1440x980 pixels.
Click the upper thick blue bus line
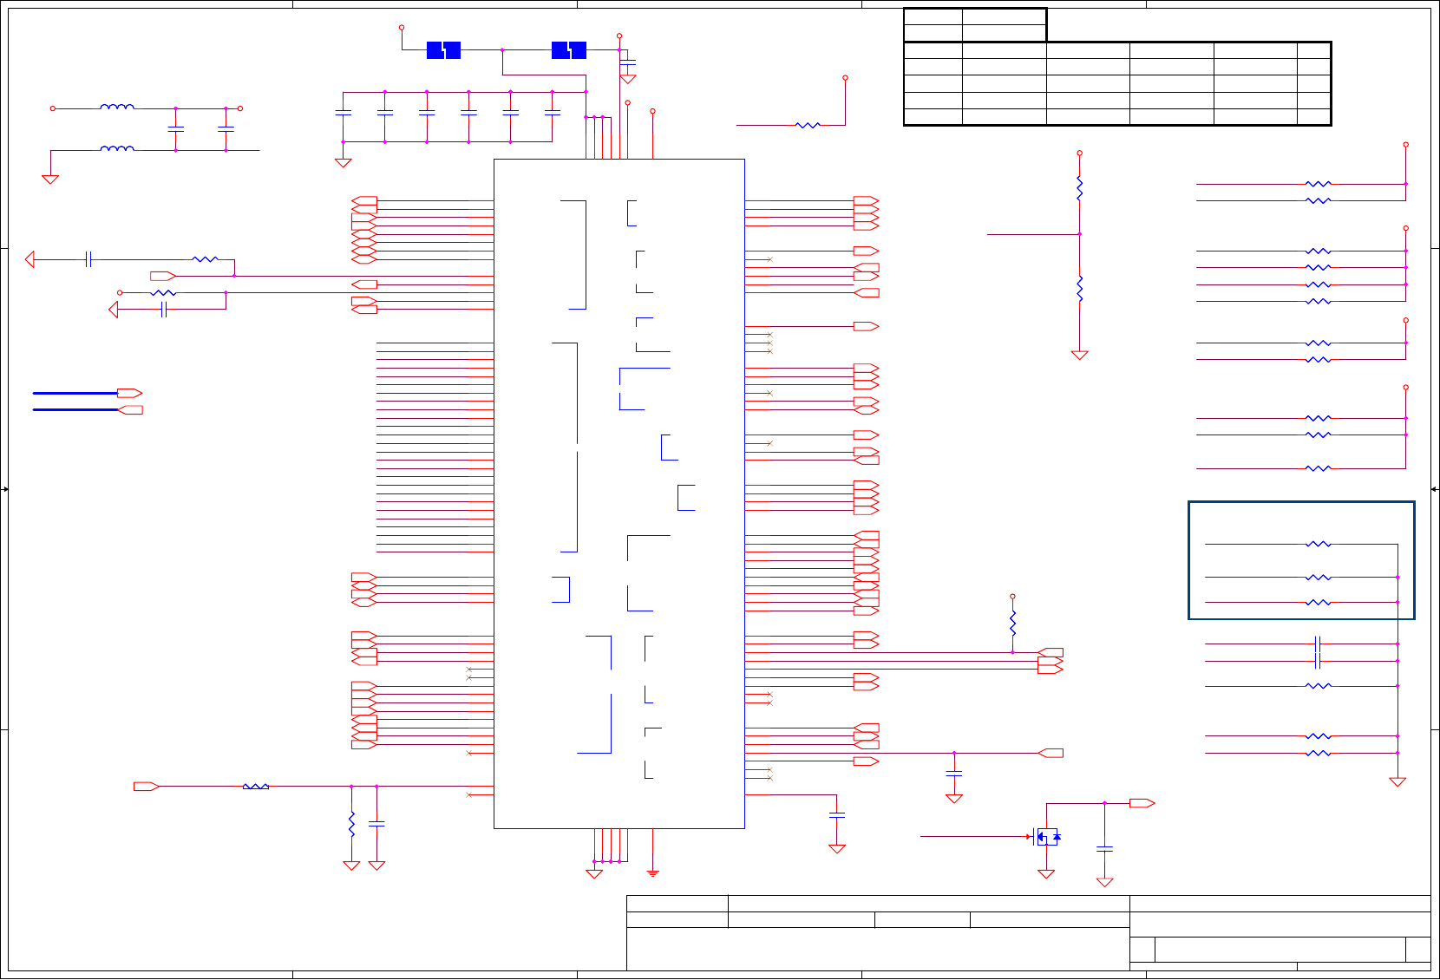[x=75, y=393]
